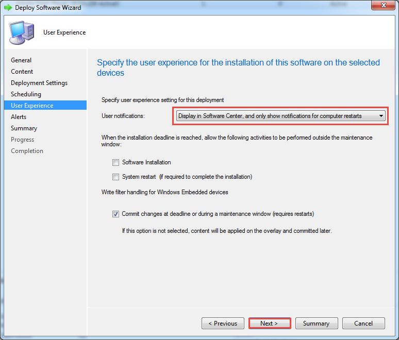The width and height of the screenshot is (399, 340).
Task: Click the User notifications label
Action: [123, 116]
